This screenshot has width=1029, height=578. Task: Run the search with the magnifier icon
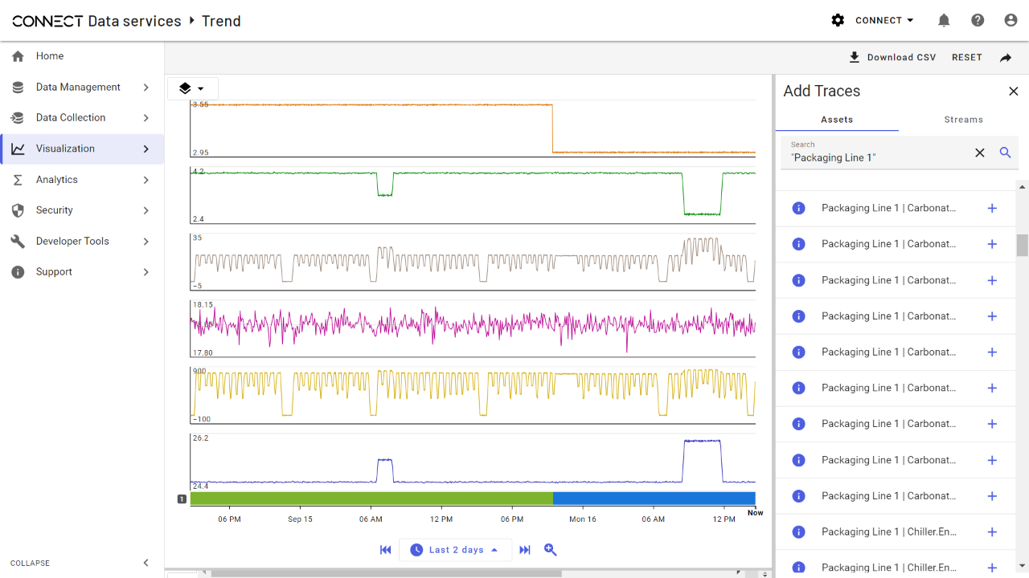1005,153
